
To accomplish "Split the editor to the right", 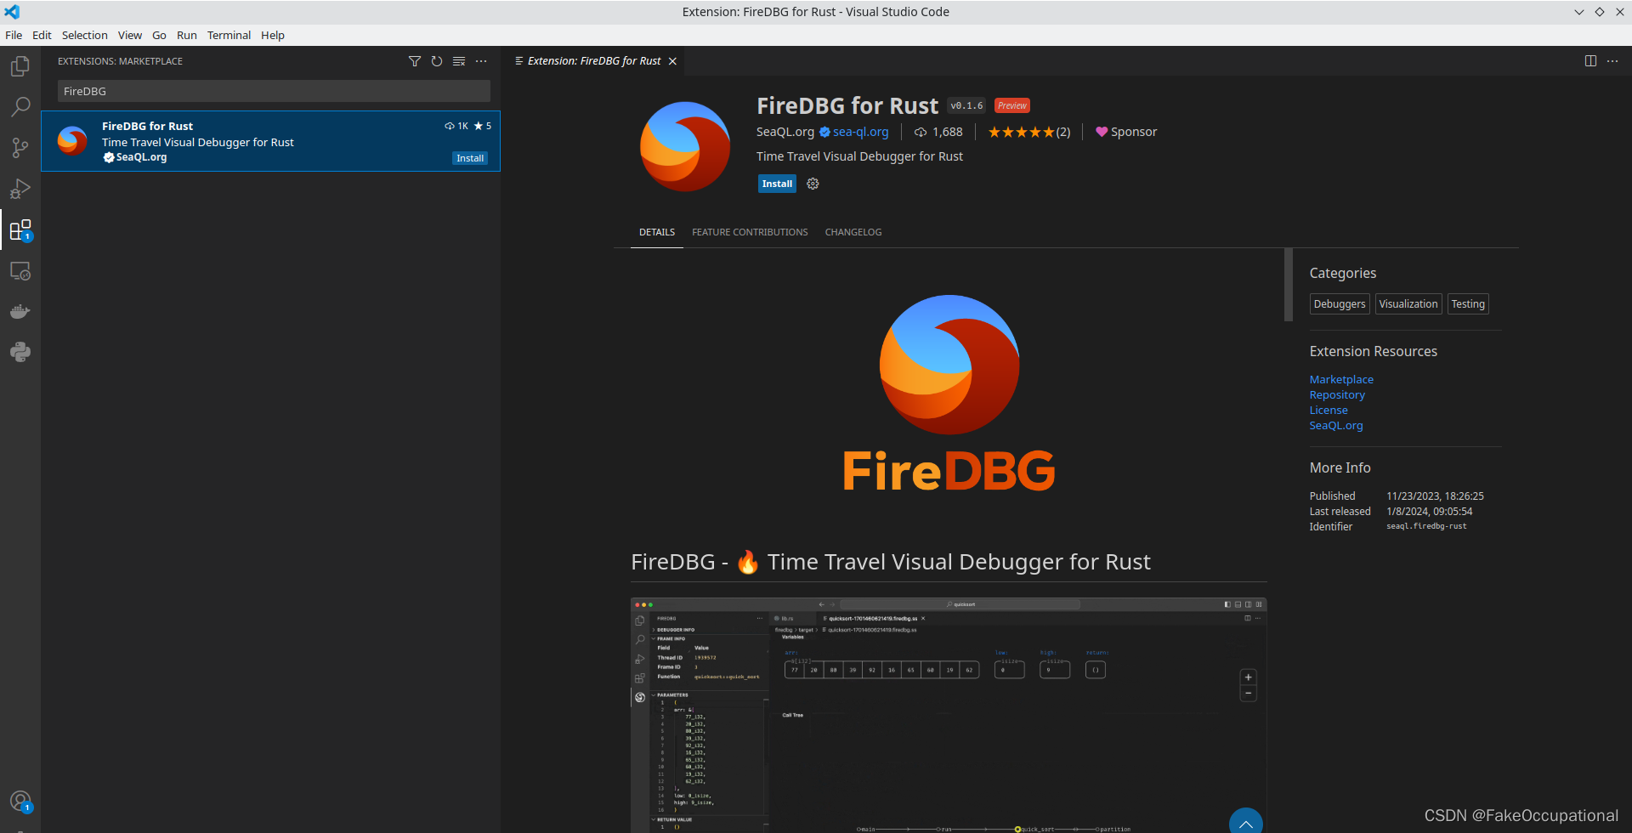I will click(x=1590, y=61).
